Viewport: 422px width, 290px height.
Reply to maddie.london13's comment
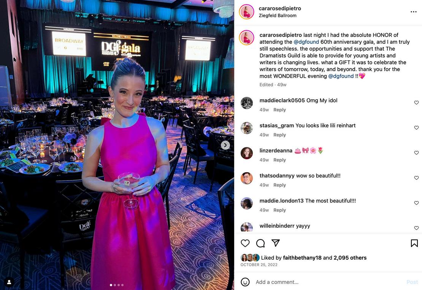coord(279,210)
